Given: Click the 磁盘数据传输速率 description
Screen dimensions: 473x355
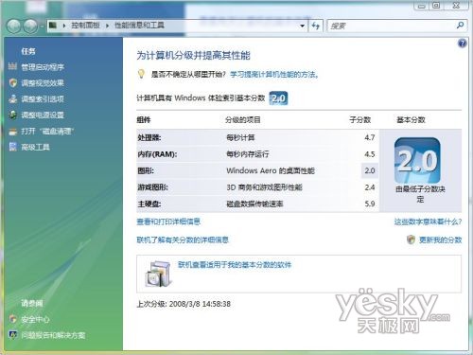Looking at the screenshot, I should click(x=254, y=204).
